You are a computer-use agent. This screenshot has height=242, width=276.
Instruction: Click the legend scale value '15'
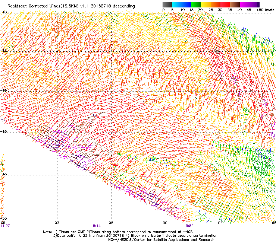pos(191,10)
